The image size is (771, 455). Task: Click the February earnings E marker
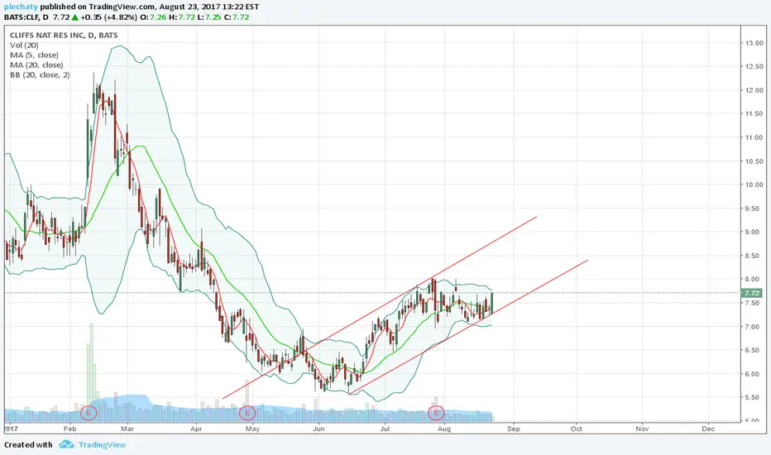(89, 413)
